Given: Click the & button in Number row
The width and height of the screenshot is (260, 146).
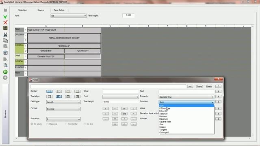Looking at the screenshot, I should (218, 119).
